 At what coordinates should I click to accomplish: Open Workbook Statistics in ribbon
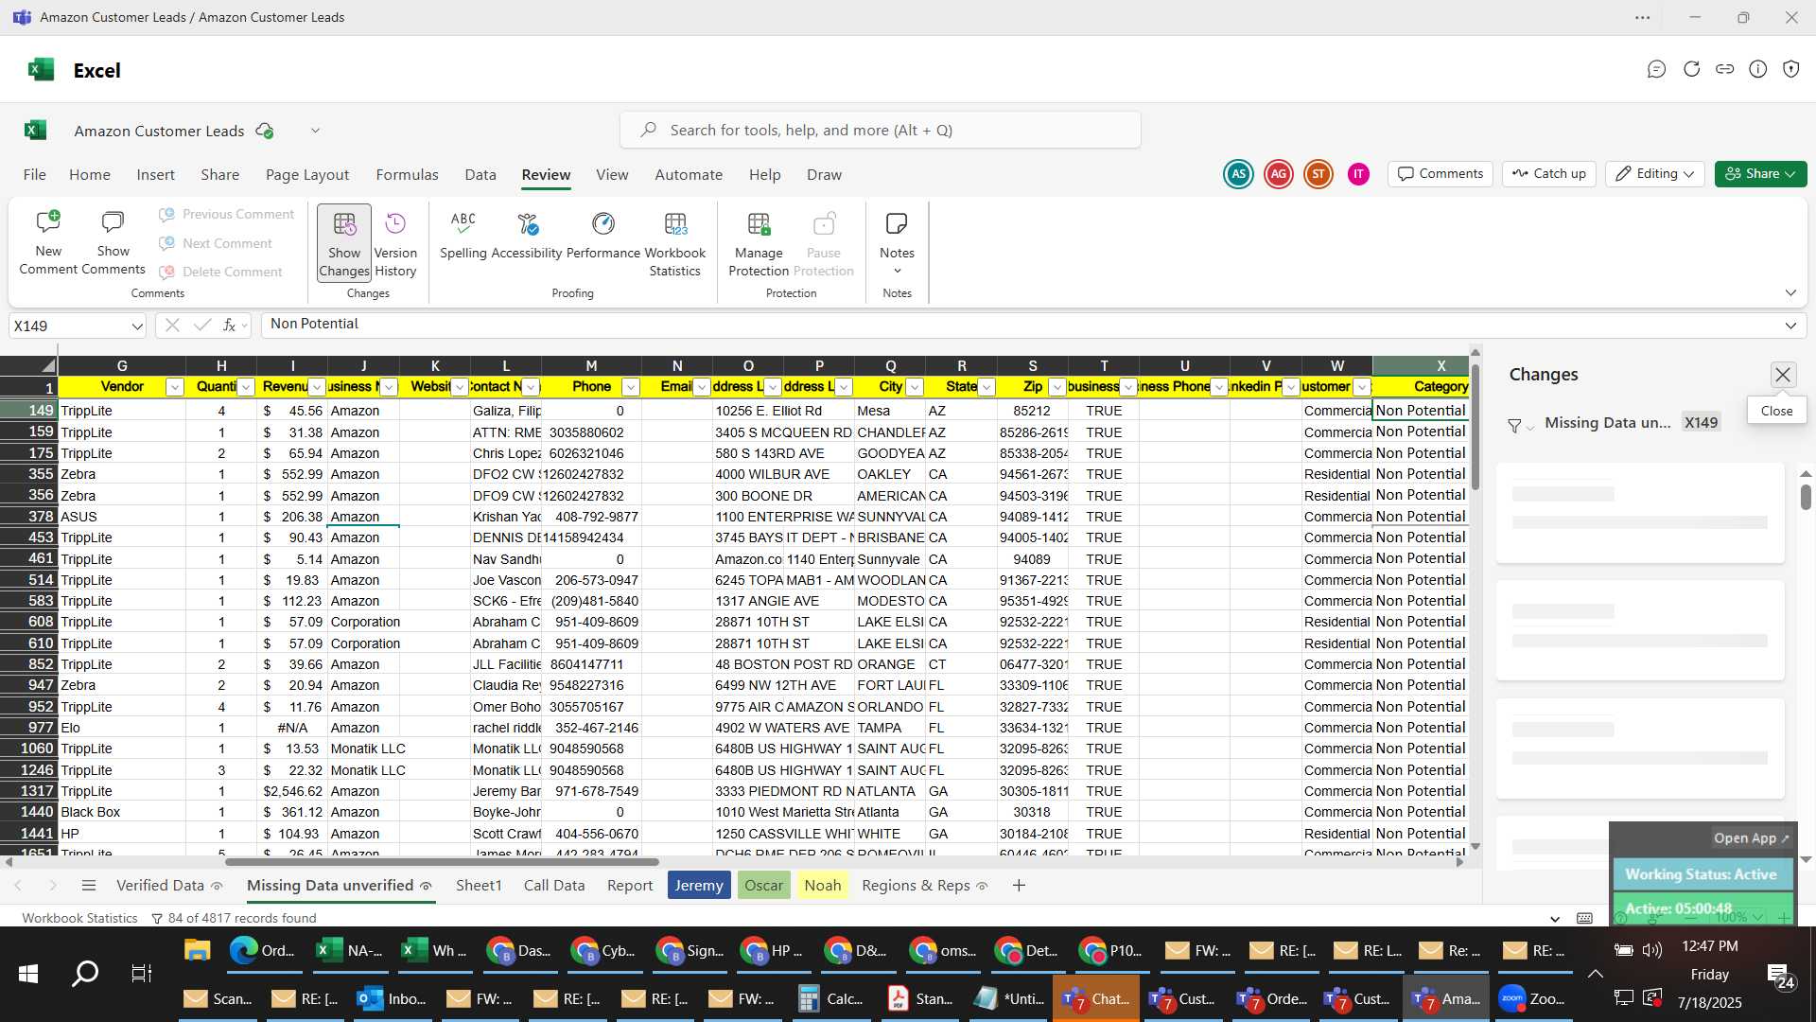coord(675,243)
